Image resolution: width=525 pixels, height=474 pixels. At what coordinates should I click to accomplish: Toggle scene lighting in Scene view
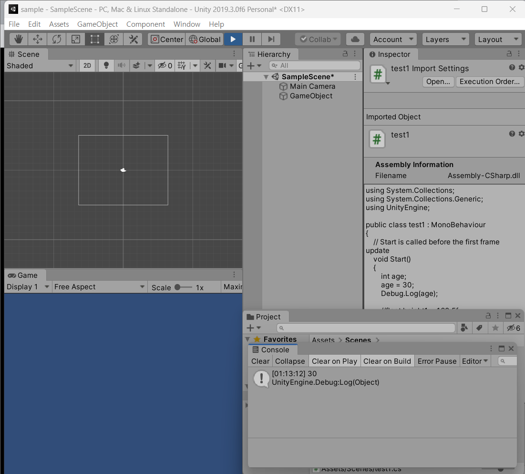tap(106, 65)
